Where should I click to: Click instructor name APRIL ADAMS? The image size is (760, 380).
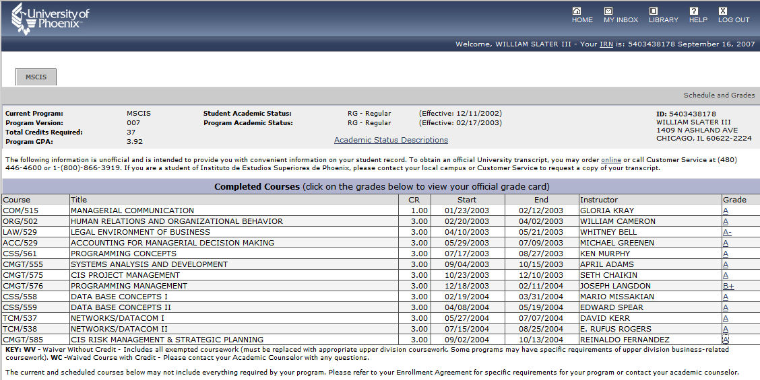click(x=607, y=264)
